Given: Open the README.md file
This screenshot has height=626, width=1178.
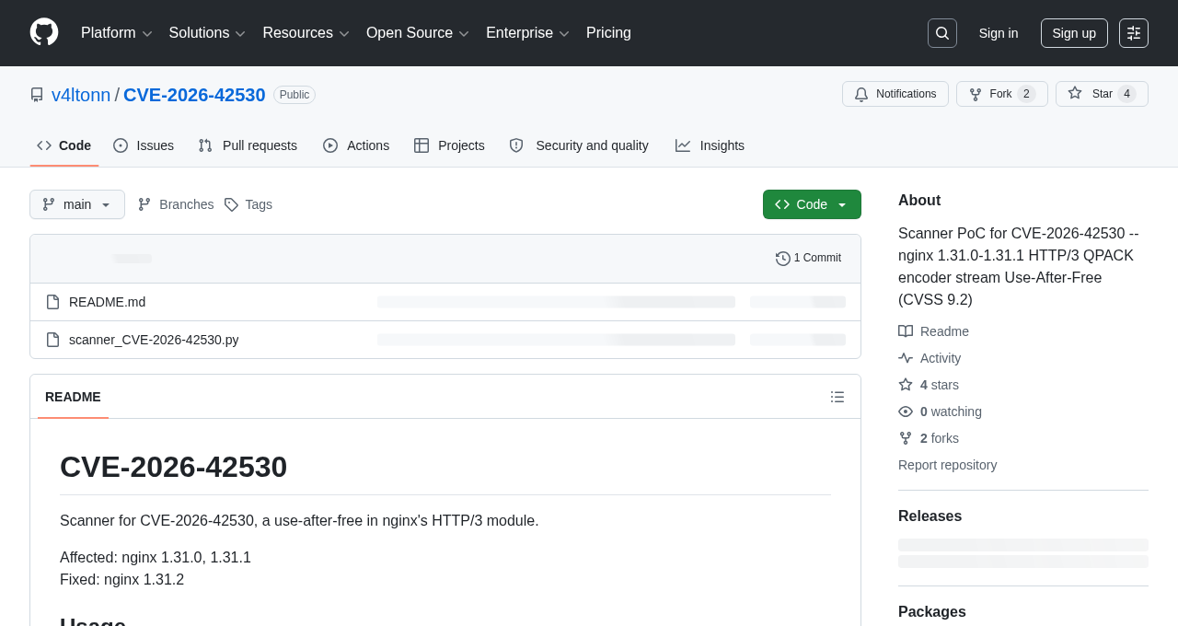Looking at the screenshot, I should [107, 302].
